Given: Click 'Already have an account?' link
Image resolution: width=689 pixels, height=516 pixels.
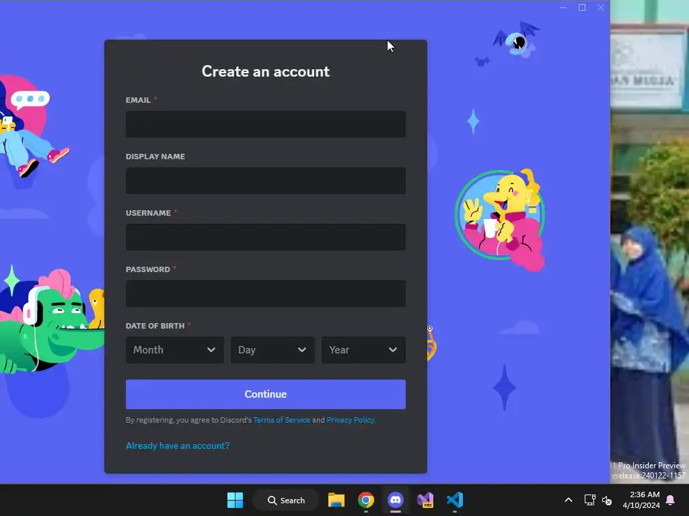Looking at the screenshot, I should point(178,445).
